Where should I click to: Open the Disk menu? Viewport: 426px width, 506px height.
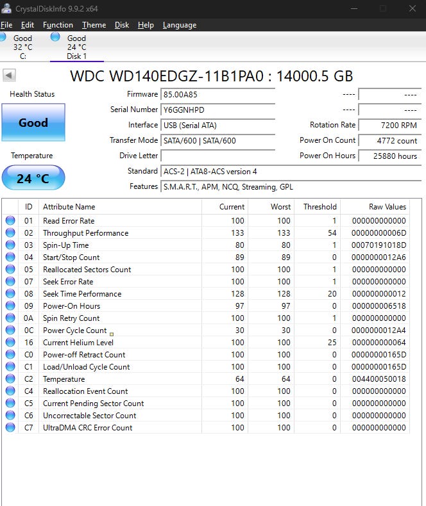(x=122, y=25)
